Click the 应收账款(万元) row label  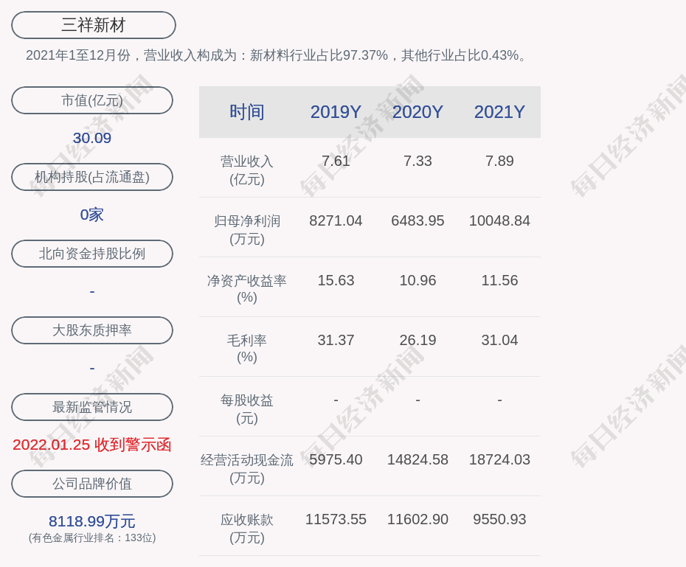[x=247, y=529]
